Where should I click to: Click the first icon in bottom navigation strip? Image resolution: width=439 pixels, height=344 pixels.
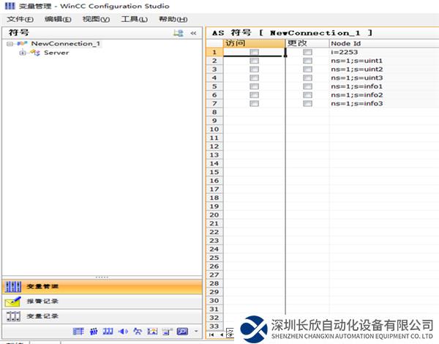(78, 332)
